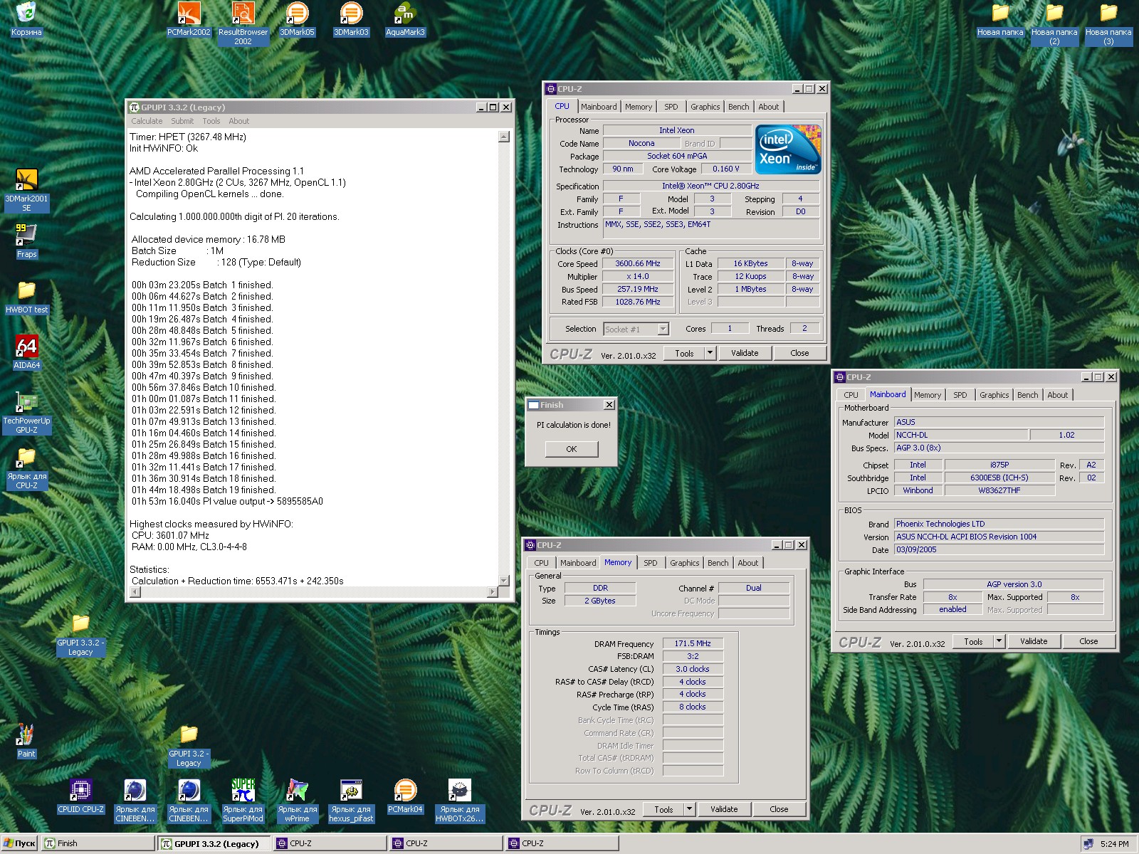Open GPUPI About menu
This screenshot has height=854, width=1139.
pos(239,121)
